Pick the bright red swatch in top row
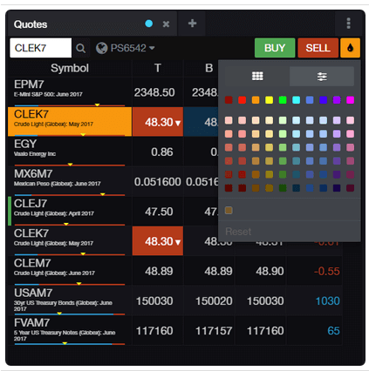The width and height of the screenshot is (369, 371). pos(242,100)
